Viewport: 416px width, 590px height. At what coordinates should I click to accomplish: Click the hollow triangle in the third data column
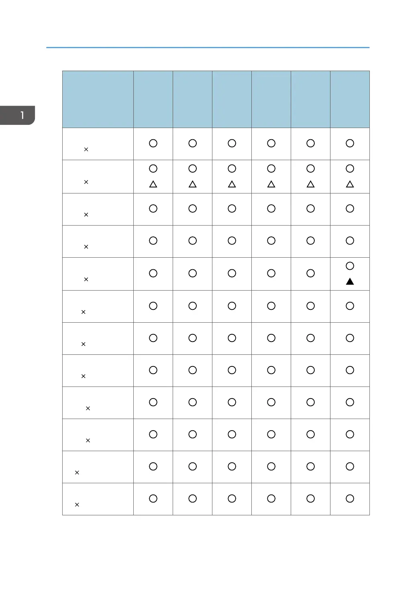[232, 184]
